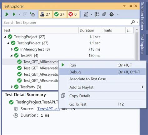Open the Run dropdown arrow beside play icon

20,14
